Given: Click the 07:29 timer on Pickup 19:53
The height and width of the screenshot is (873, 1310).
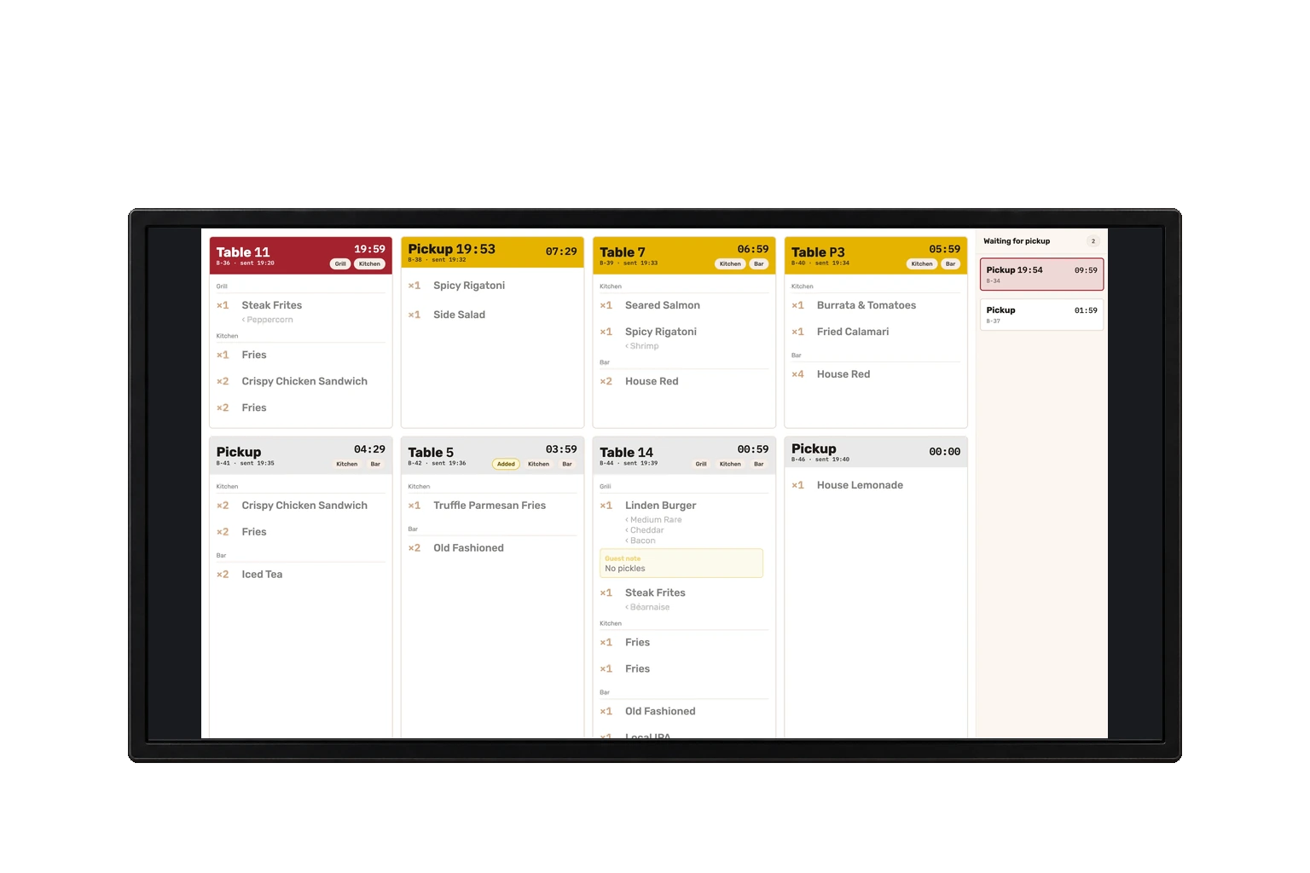Looking at the screenshot, I should 561,251.
